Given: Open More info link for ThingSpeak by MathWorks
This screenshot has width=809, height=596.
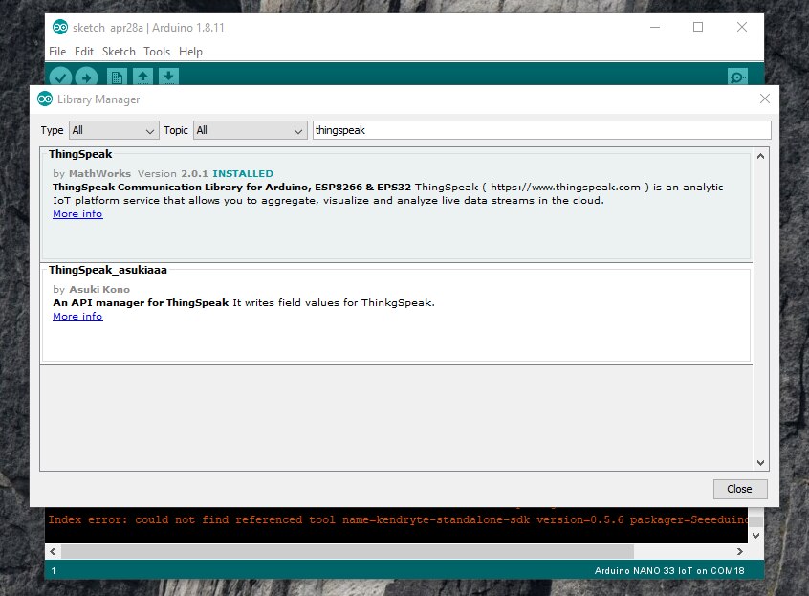Looking at the screenshot, I should coord(77,214).
